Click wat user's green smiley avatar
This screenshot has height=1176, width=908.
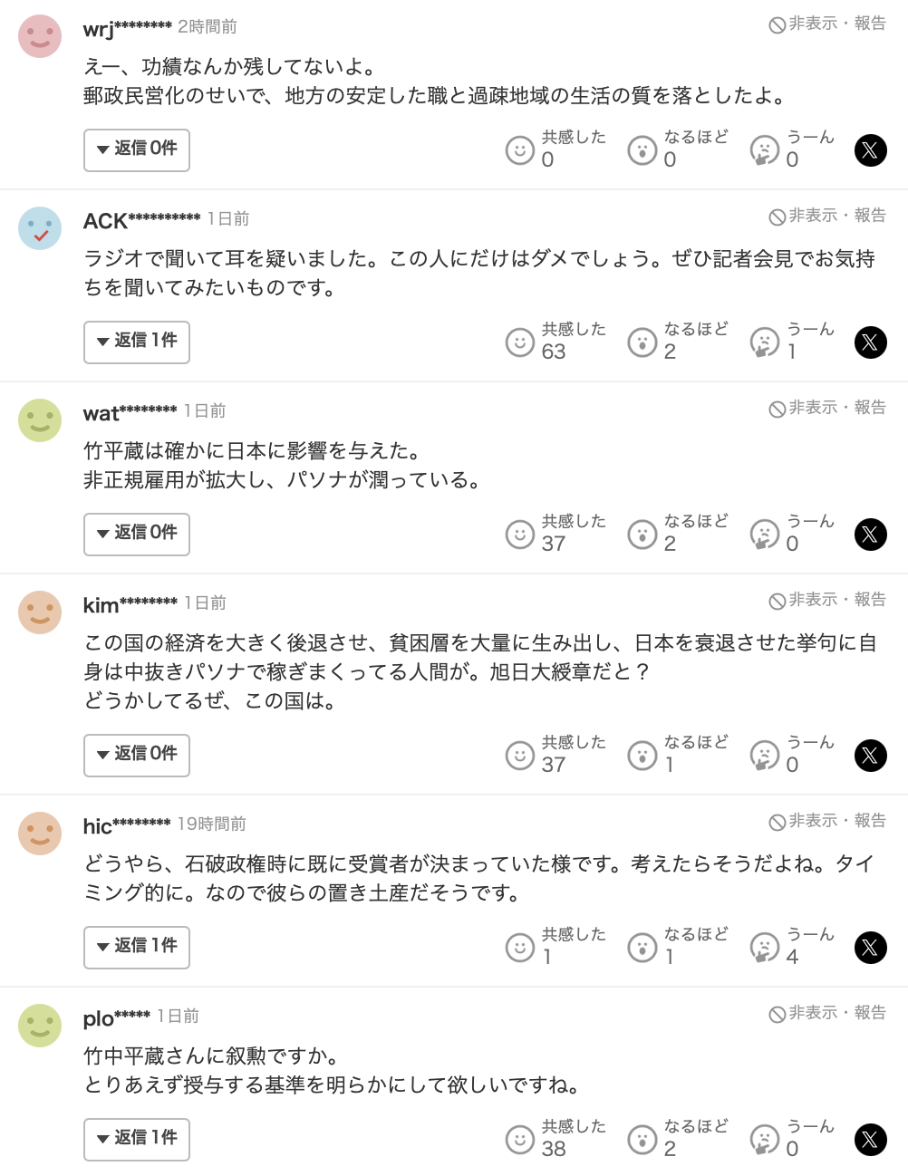40,420
